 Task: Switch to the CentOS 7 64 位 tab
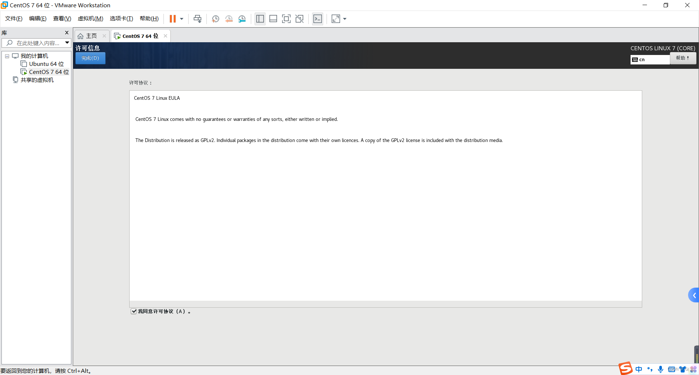click(x=140, y=36)
